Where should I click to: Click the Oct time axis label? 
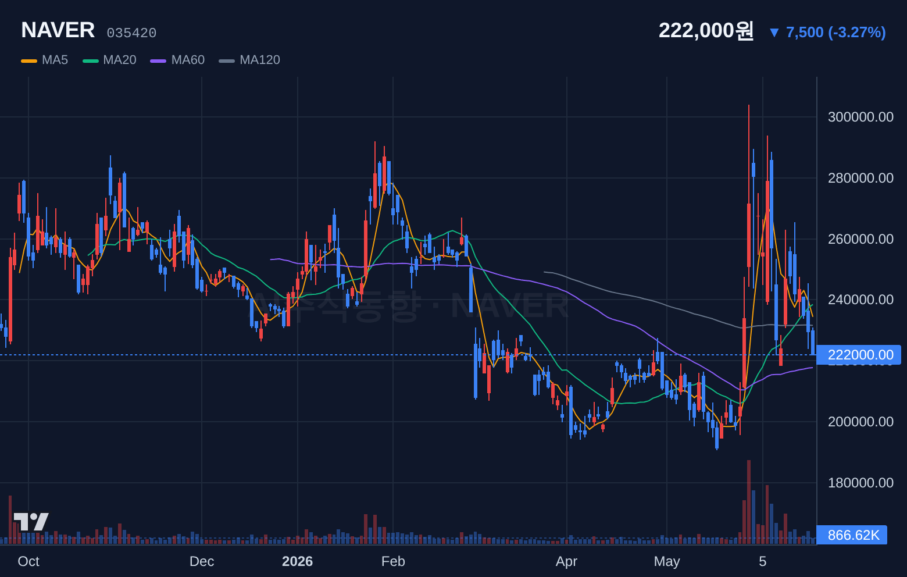28,561
